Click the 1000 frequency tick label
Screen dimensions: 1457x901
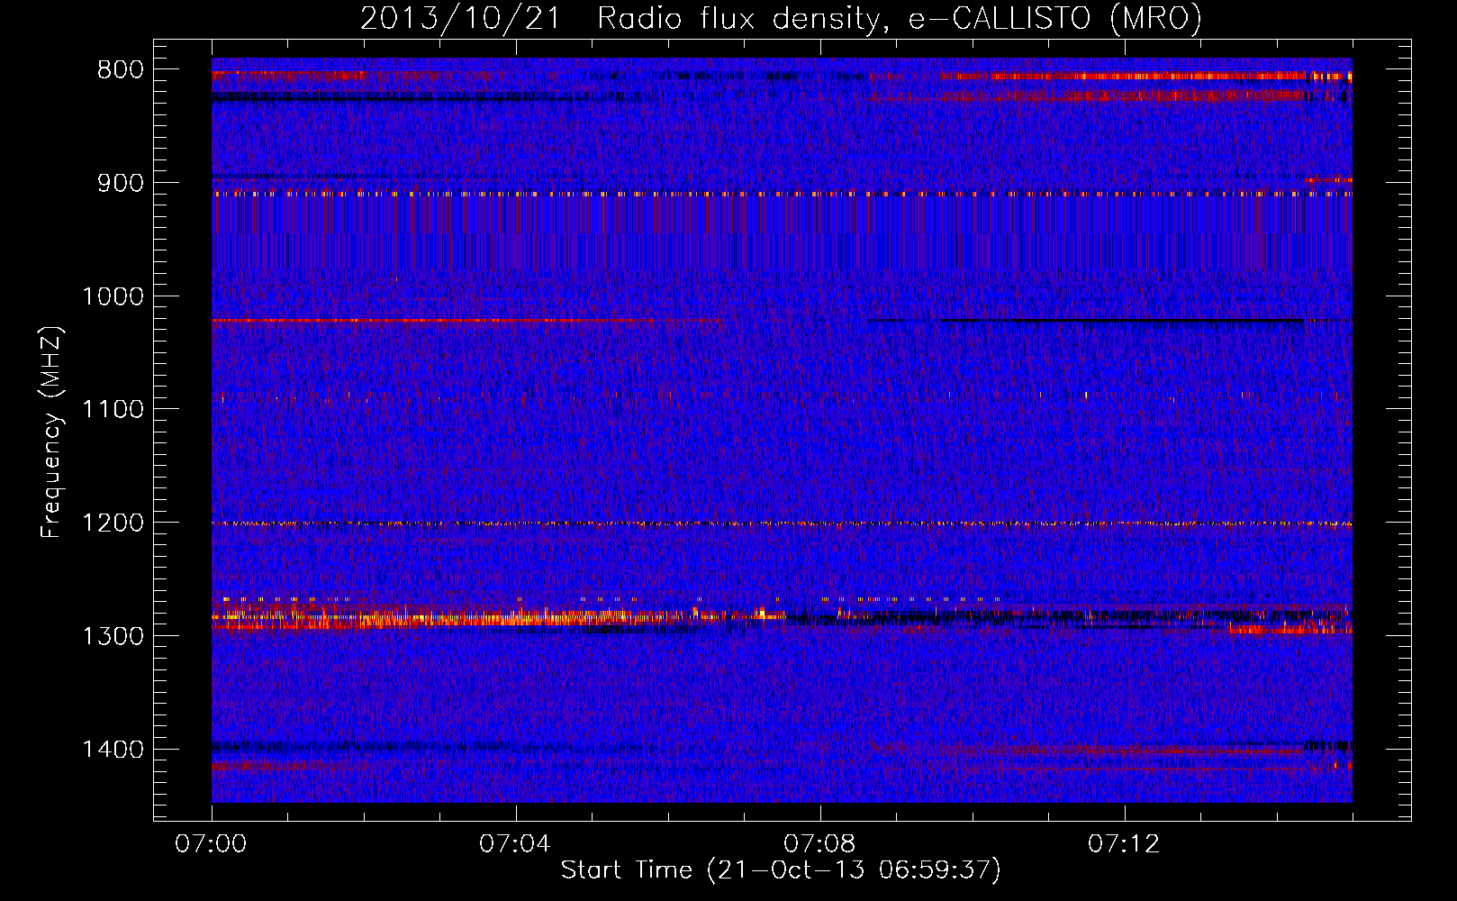point(113,296)
